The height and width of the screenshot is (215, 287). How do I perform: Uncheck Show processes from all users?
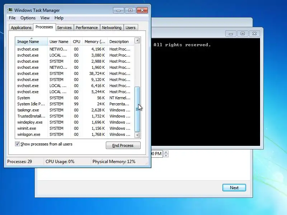pos(17,144)
